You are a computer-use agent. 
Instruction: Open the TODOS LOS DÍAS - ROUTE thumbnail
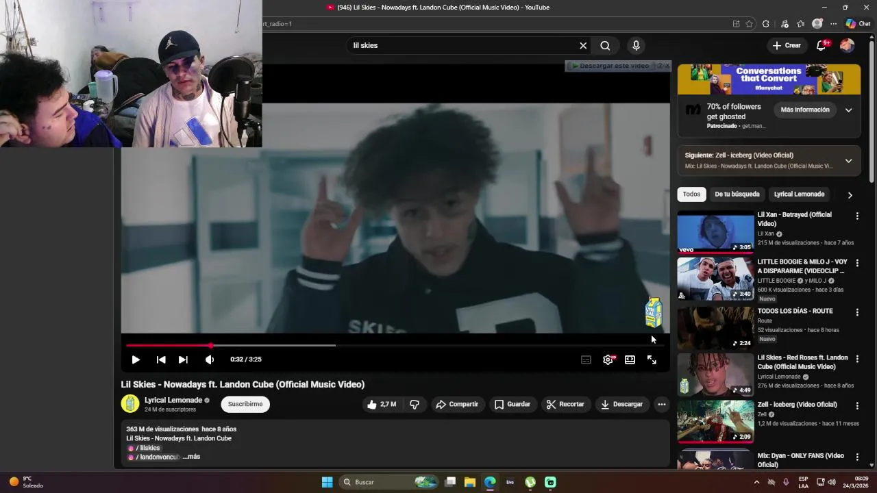715,328
